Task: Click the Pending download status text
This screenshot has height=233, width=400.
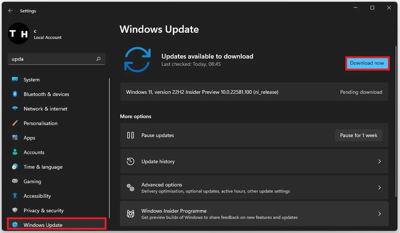Action: point(361,92)
